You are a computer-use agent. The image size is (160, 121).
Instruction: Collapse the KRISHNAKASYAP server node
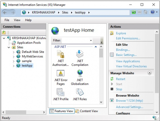4,38
